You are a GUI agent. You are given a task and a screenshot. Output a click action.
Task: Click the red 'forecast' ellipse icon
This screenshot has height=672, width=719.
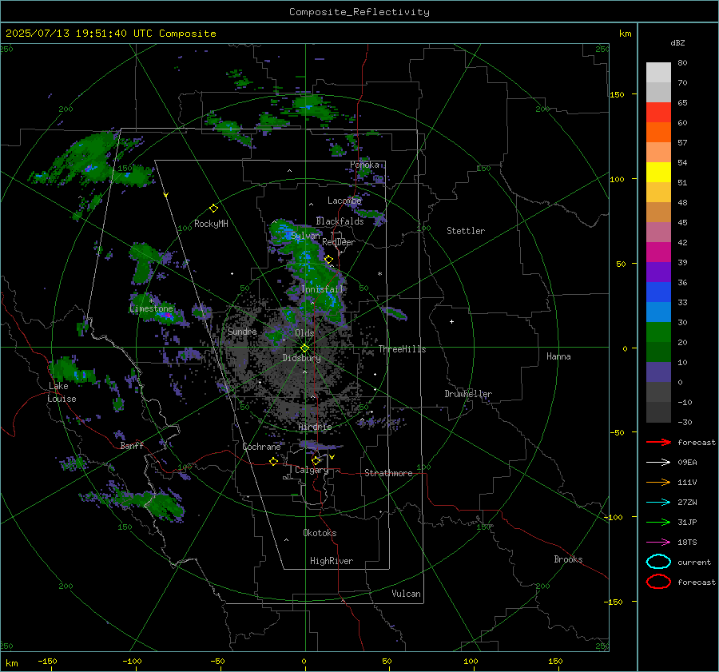658,582
